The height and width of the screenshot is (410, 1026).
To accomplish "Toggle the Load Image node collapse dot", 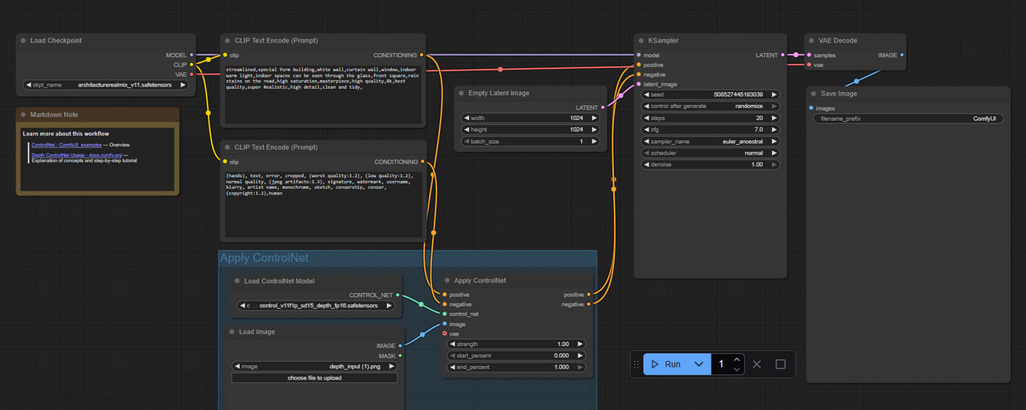I will (x=232, y=332).
